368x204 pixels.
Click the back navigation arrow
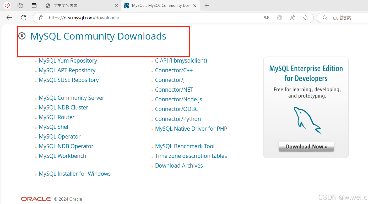click(x=9, y=18)
